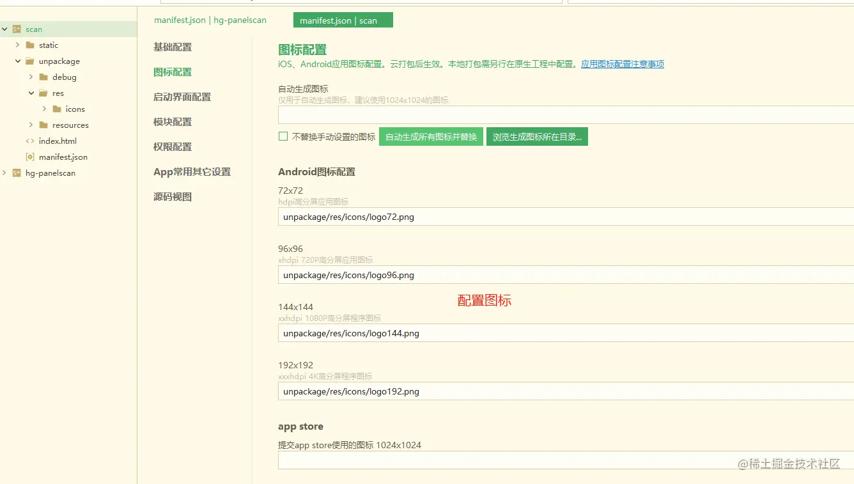This screenshot has width=854, height=484.
Task: Focus the 192x192 icon path field
Action: point(566,391)
